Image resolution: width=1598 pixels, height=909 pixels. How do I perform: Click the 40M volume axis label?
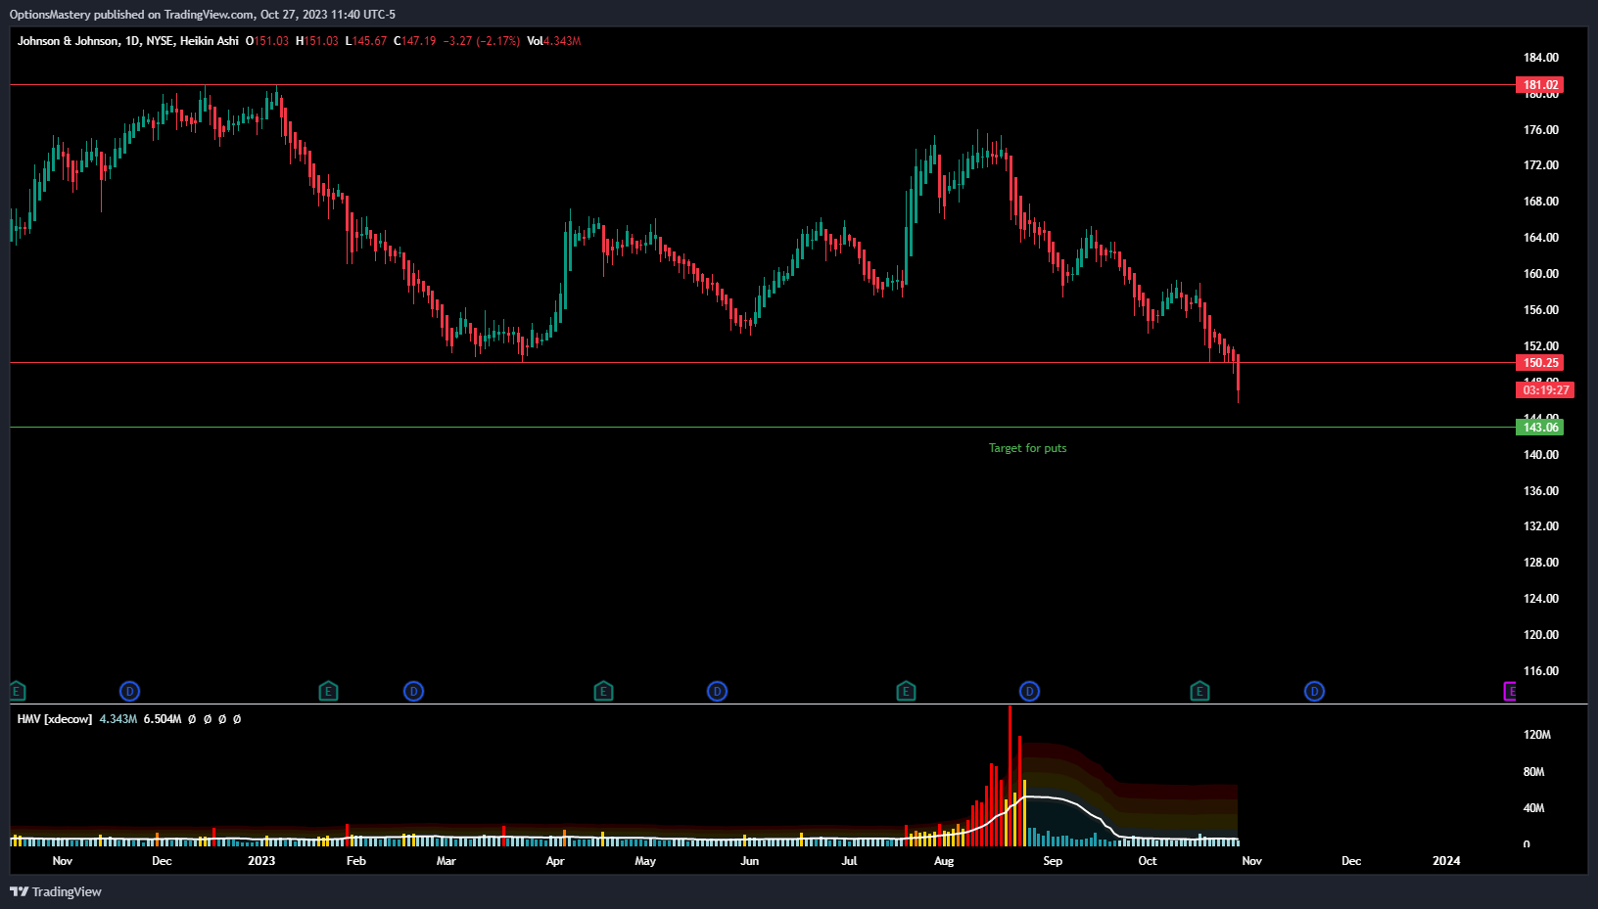coord(1533,808)
